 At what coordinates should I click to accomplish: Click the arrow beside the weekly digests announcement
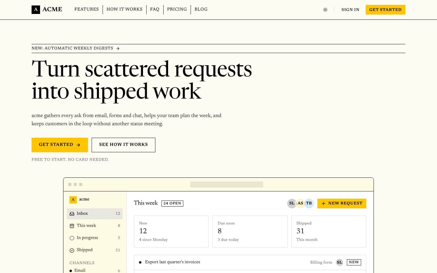click(118, 49)
